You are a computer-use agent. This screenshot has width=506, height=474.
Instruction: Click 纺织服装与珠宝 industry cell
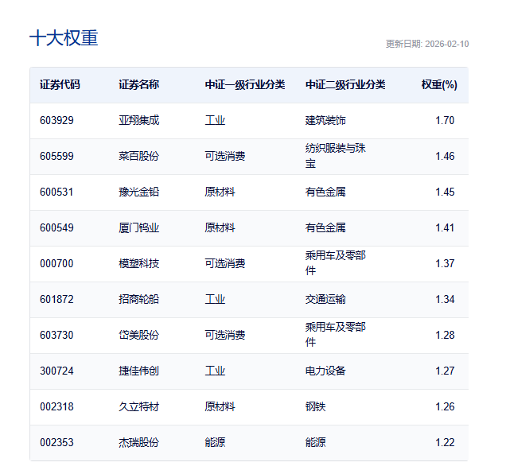pos(335,156)
